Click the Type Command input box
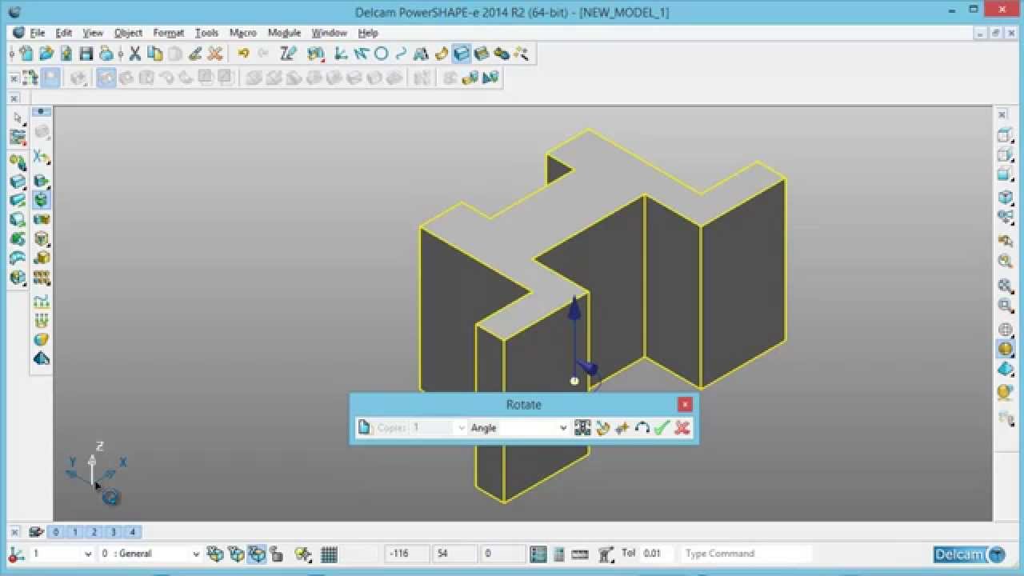The image size is (1024, 576). click(746, 554)
